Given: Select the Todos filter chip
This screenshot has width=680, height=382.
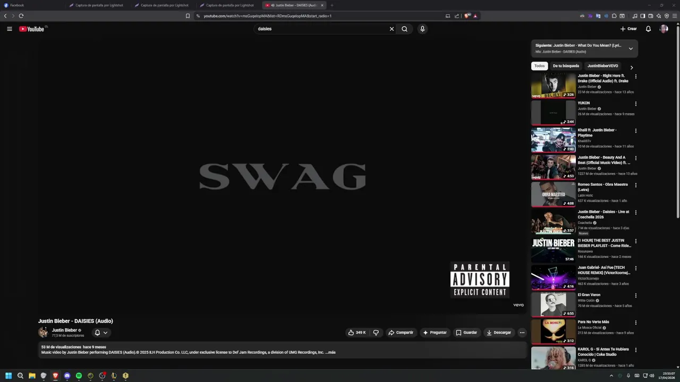Looking at the screenshot, I should point(539,66).
